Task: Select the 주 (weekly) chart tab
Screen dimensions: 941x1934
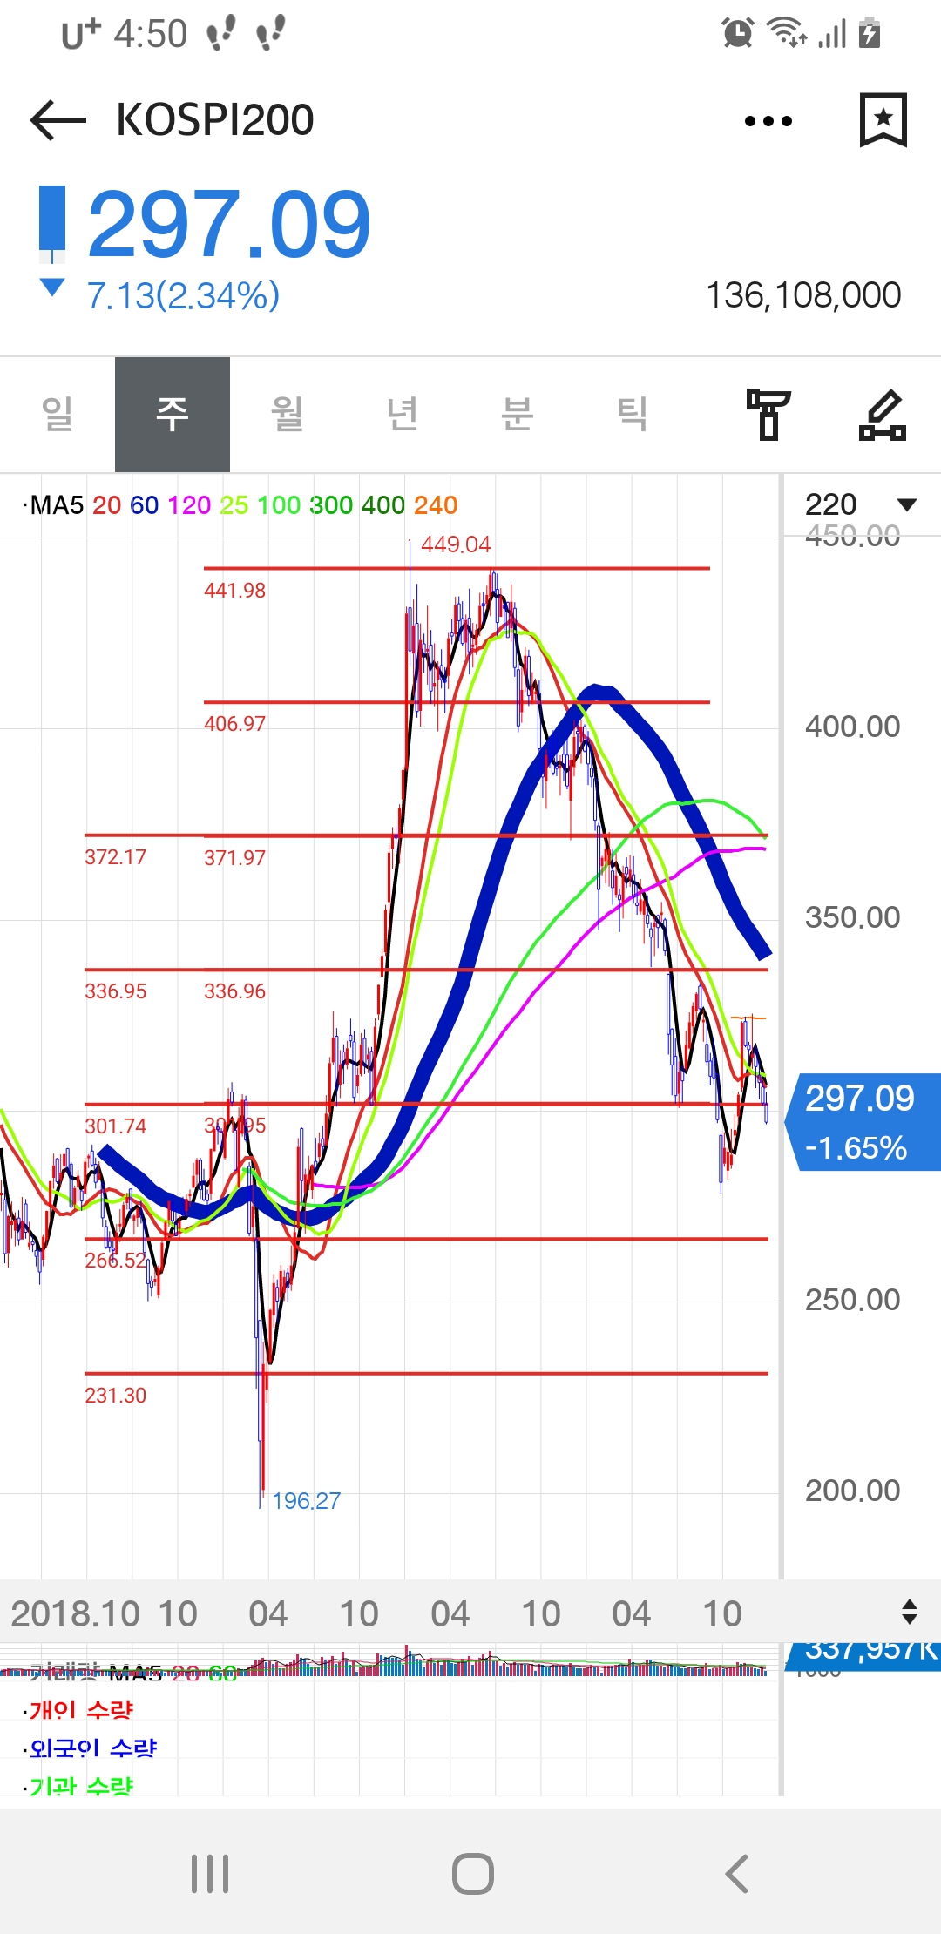Action: (x=173, y=415)
